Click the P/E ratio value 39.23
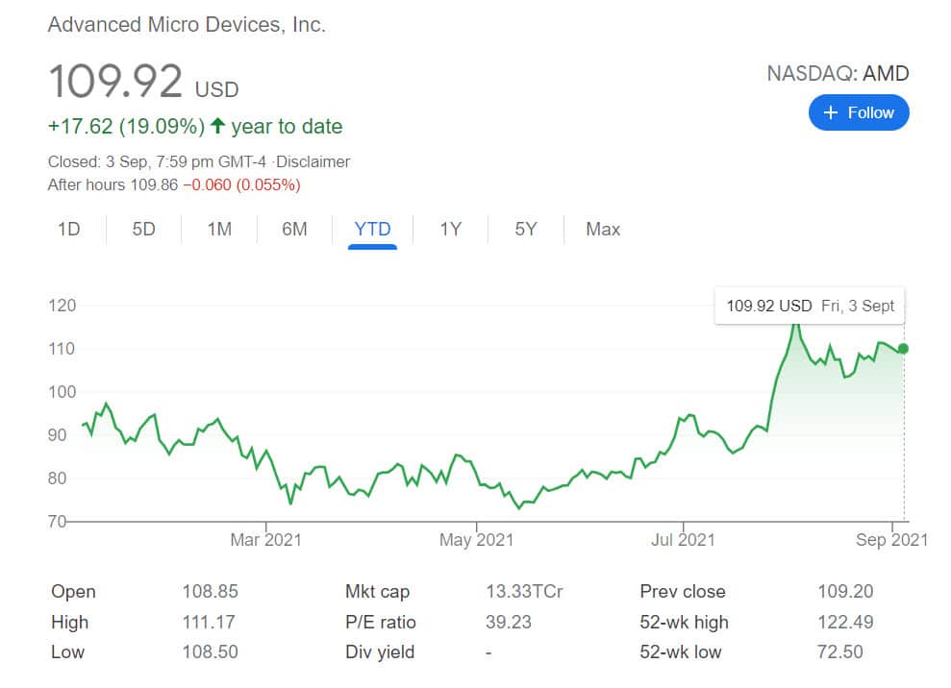Viewport: 951px width, 688px height. click(509, 622)
